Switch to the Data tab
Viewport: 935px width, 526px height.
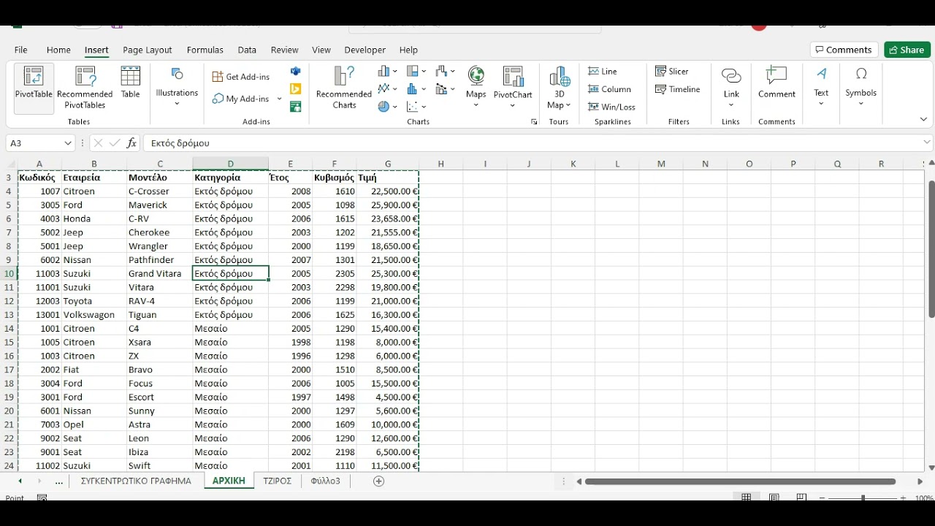pyautogui.click(x=247, y=50)
